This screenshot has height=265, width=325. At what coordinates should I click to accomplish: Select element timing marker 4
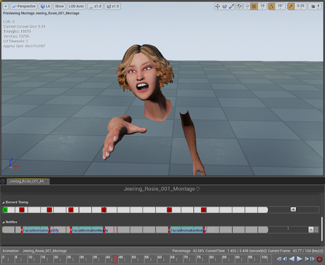(x=104, y=210)
